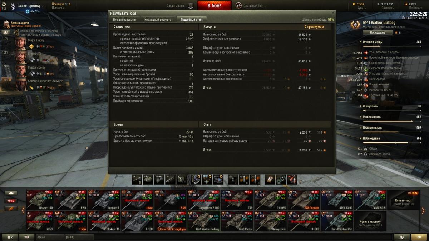
Task: Select the Leopard 1 tank in carousel
Action: click(x=103, y=200)
